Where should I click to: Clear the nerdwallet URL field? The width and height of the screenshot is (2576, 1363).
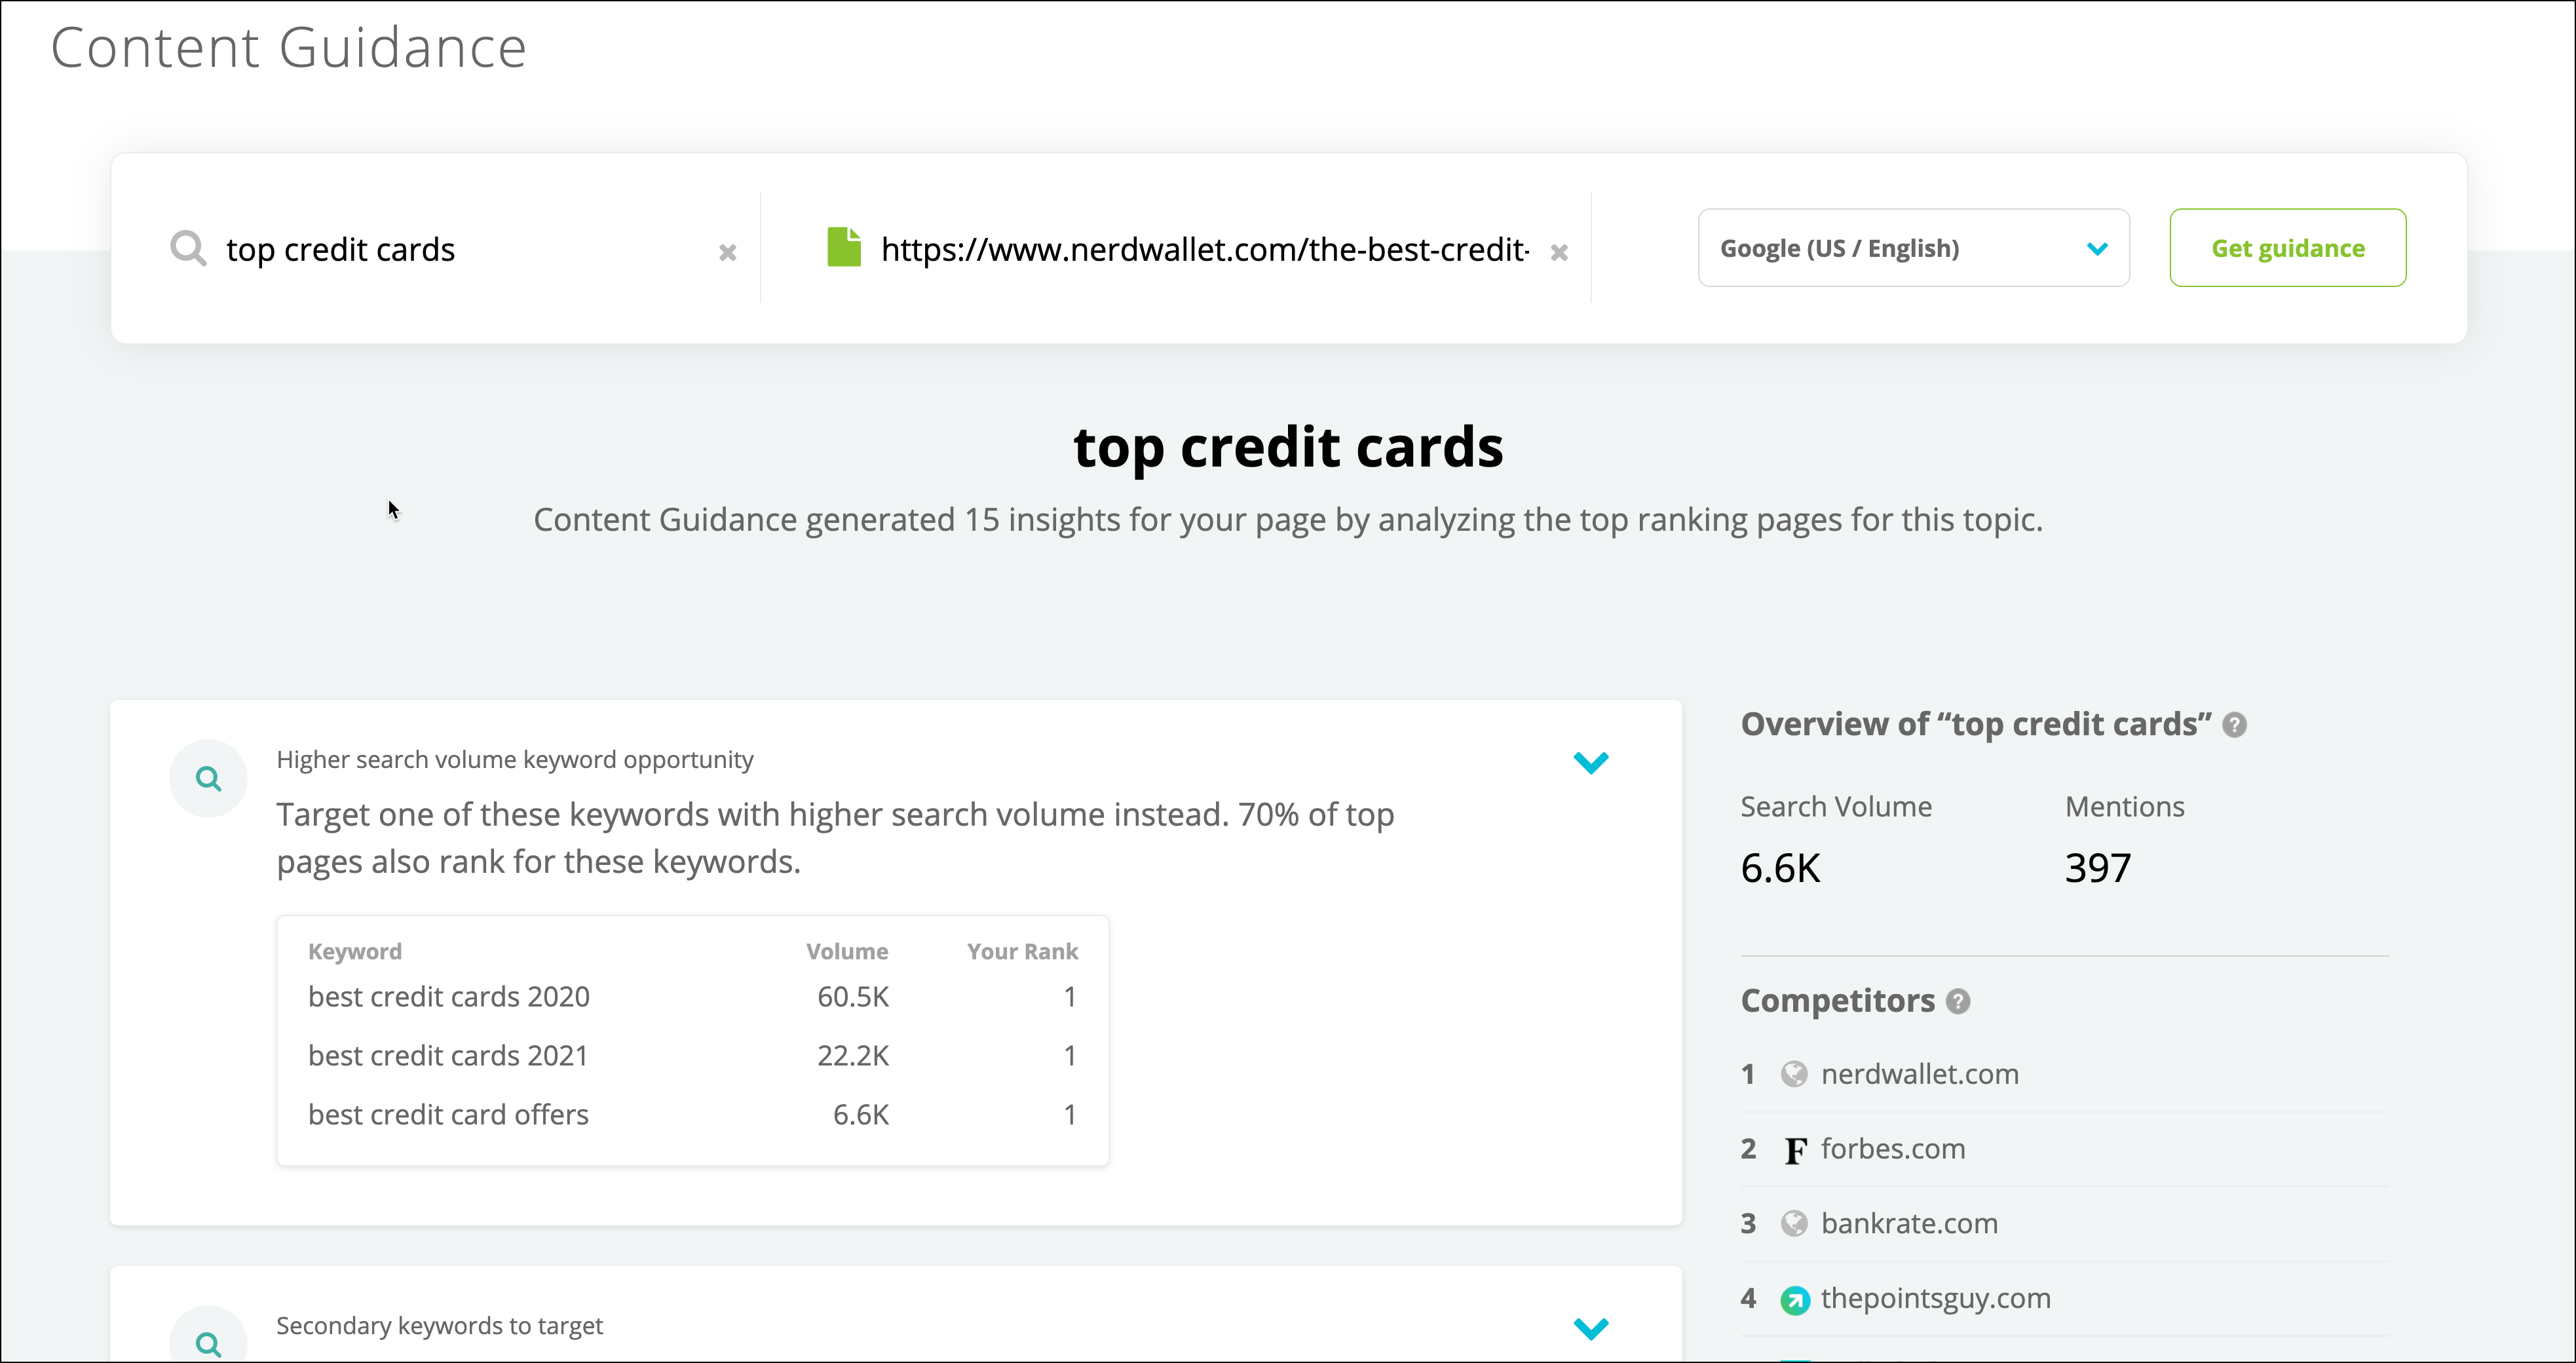click(1559, 253)
